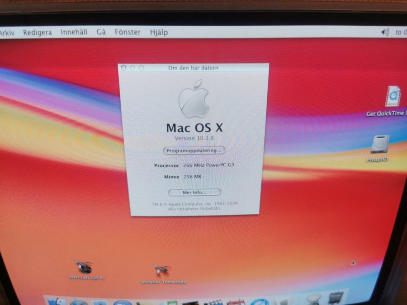
Task: Open Finder from the Dock
Action: click(x=57, y=301)
